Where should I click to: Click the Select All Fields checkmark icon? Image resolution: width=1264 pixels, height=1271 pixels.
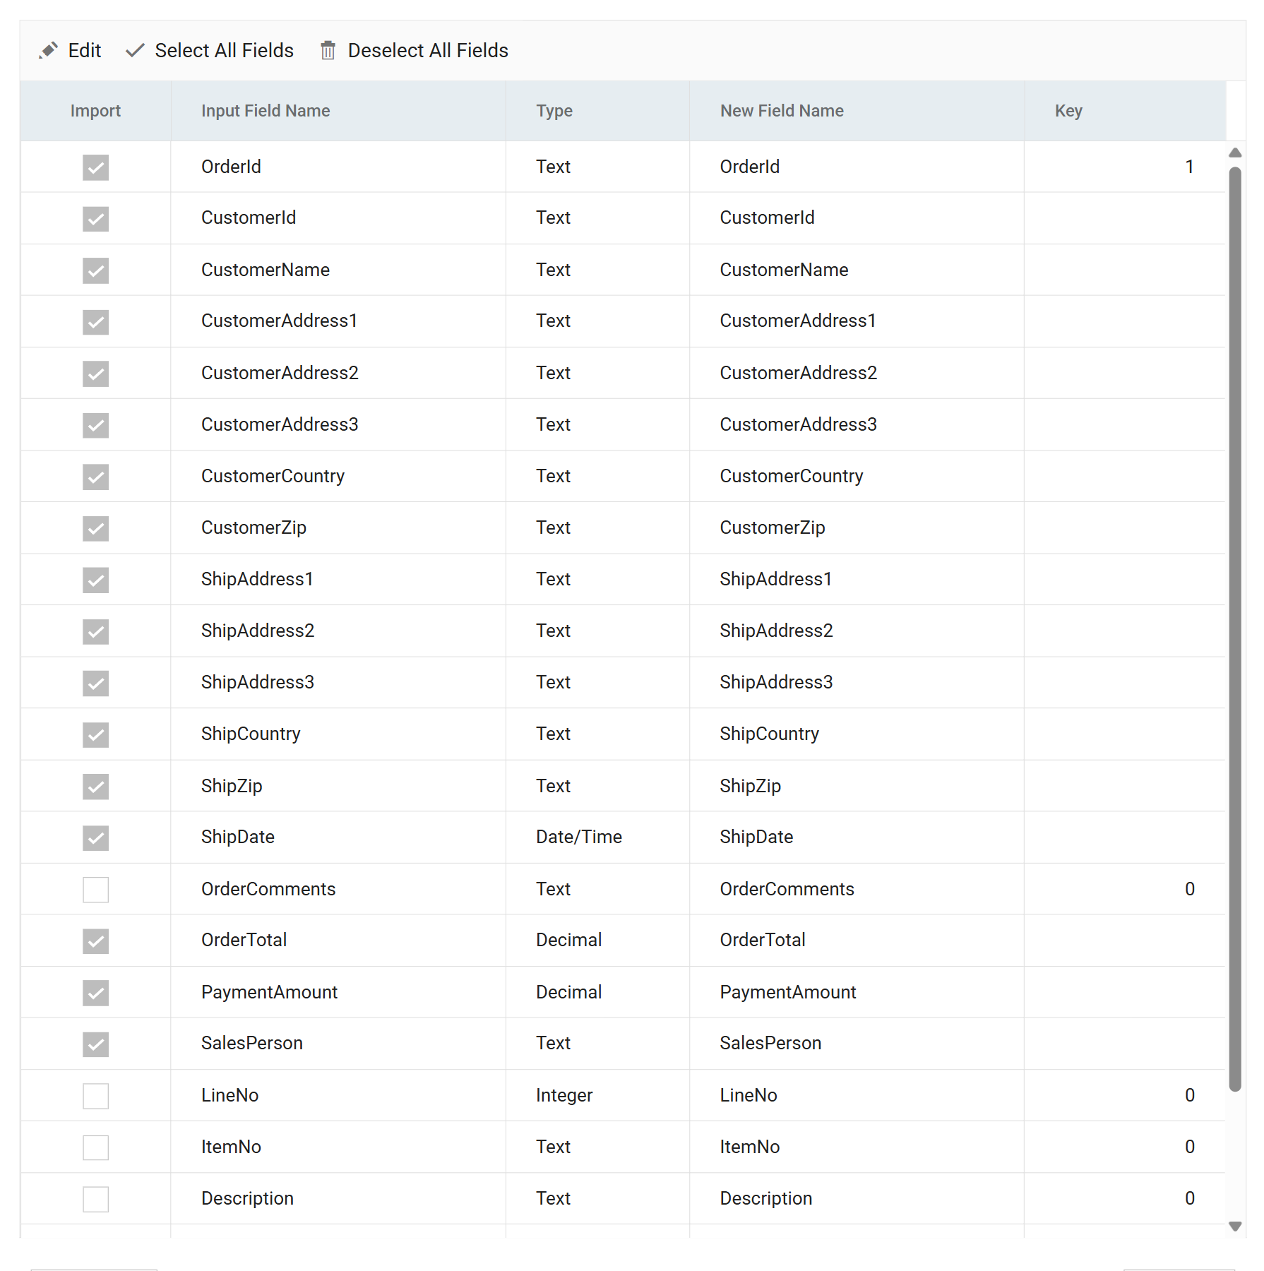point(135,51)
